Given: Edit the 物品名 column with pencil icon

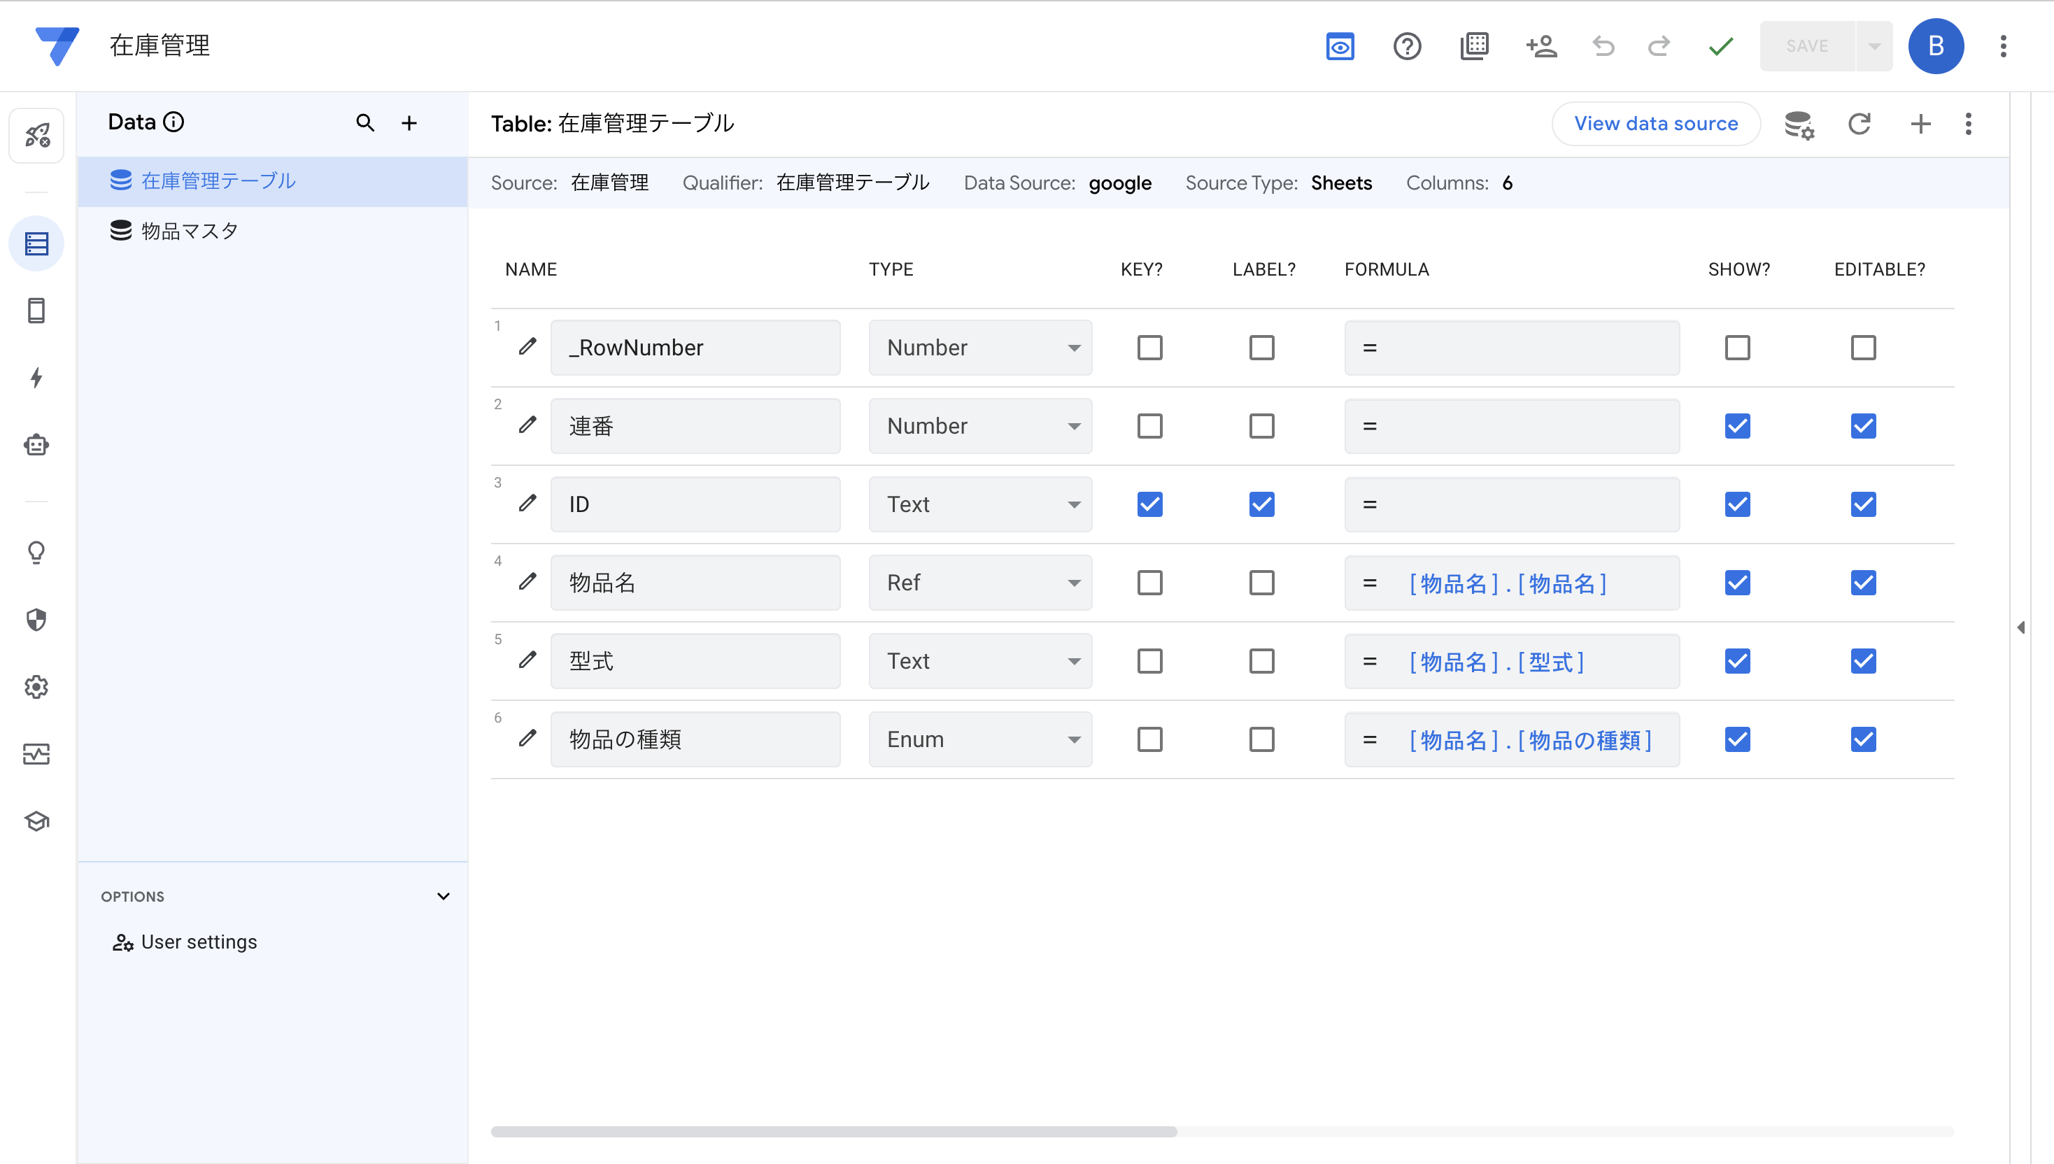Looking at the screenshot, I should (527, 581).
